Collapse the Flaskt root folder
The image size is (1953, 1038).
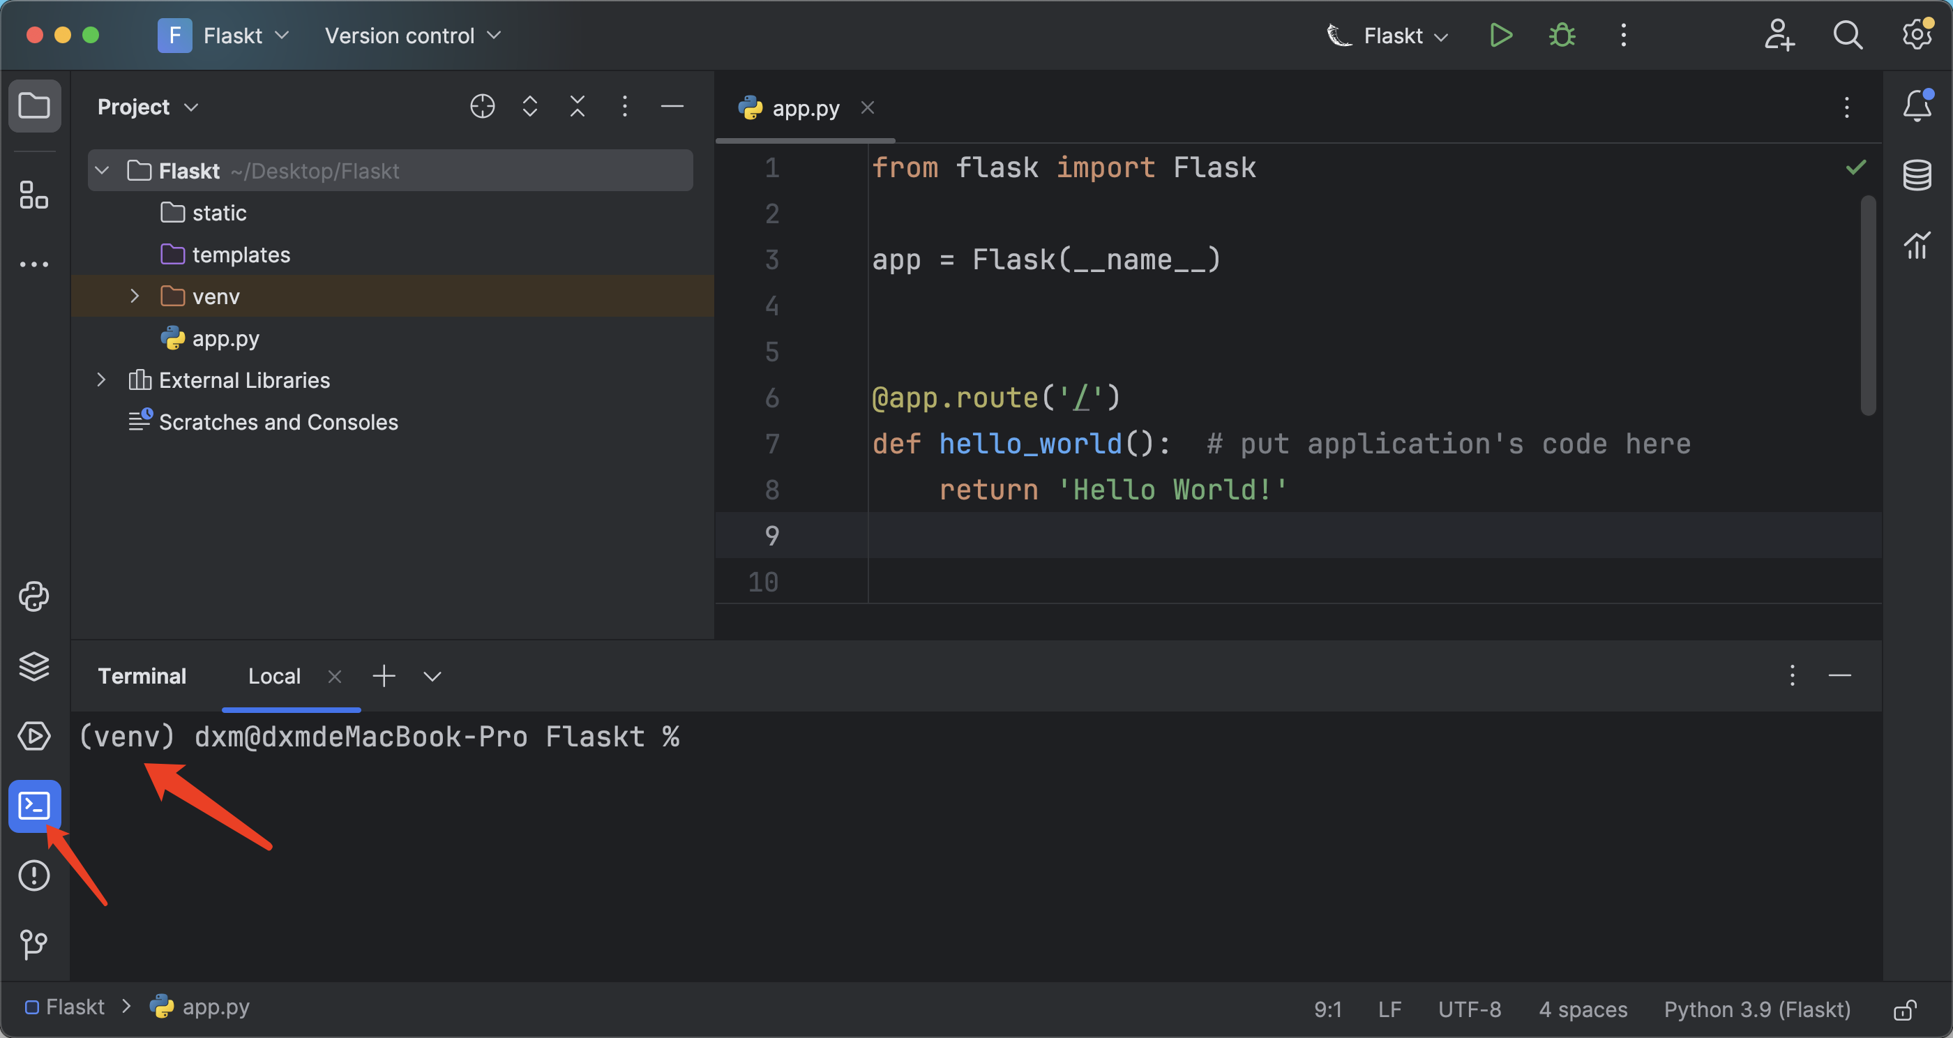103,171
